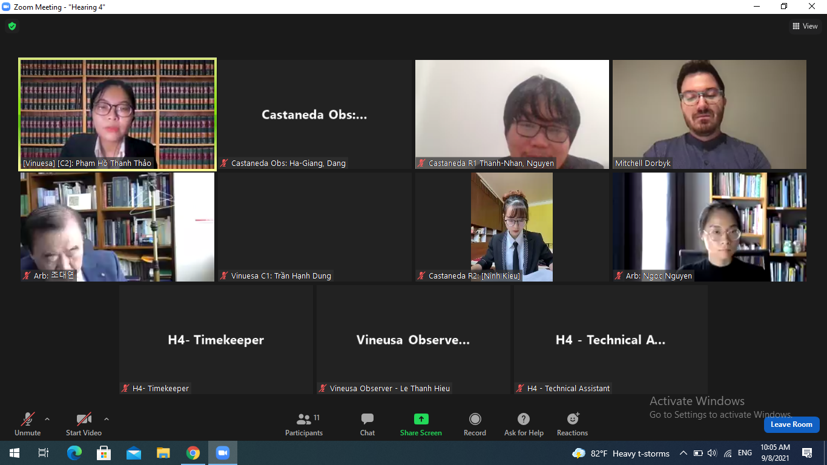Click muted mic icon of H4- Timekeeper label
Screen dimensions: 827x465
point(125,388)
